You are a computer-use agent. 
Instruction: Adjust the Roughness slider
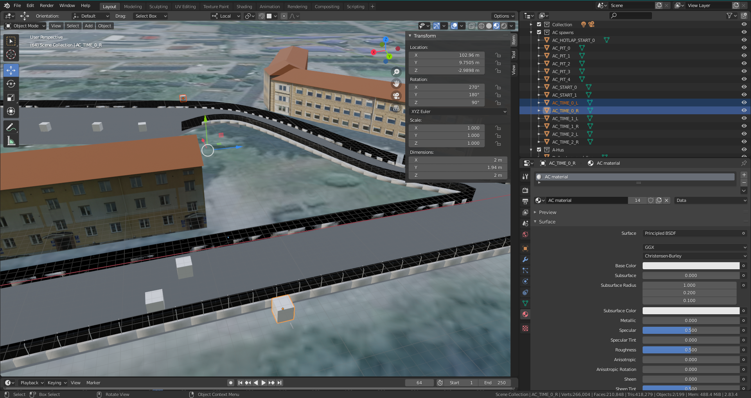(690, 350)
